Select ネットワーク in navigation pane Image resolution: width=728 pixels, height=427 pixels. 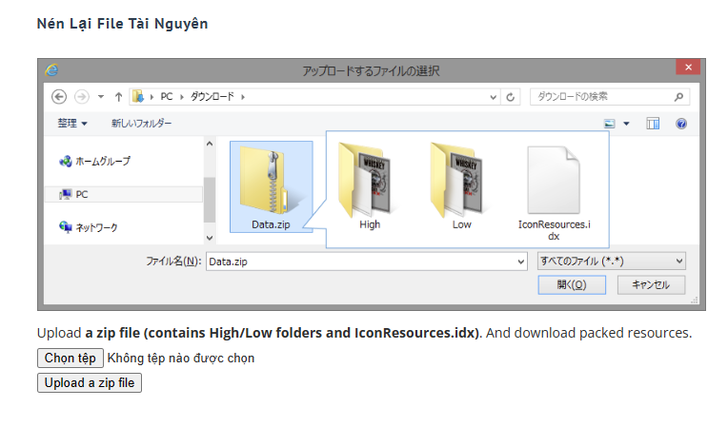(89, 227)
